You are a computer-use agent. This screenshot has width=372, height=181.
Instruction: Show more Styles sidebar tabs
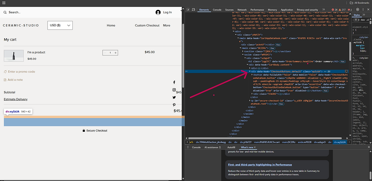(364, 15)
